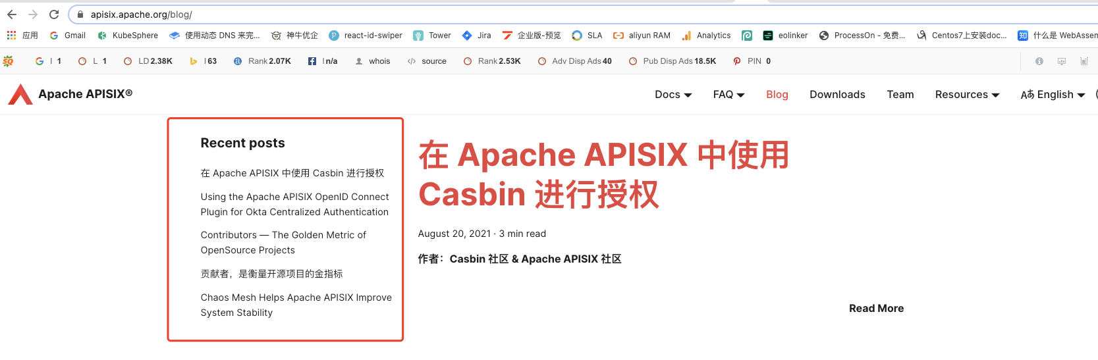Open Chaos Mesh Helps Apache APISIX post

[296, 305]
